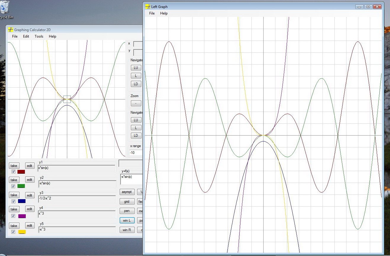Viewport: 390px width, 256px height.
Task: Click take button for y3
Action: tap(14, 195)
